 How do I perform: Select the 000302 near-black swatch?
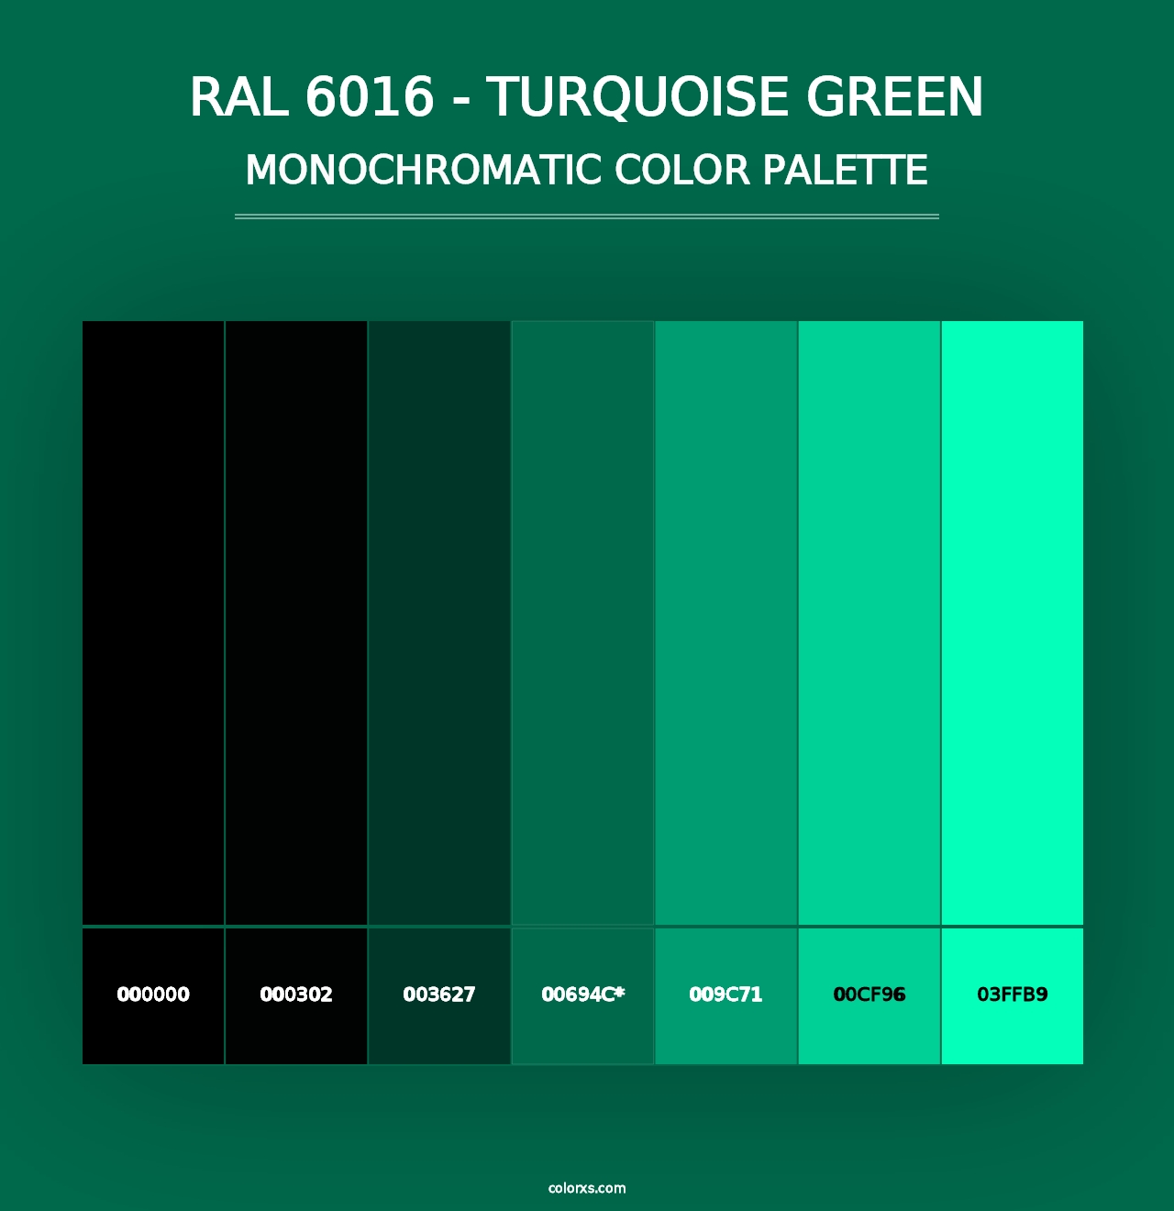(x=296, y=623)
